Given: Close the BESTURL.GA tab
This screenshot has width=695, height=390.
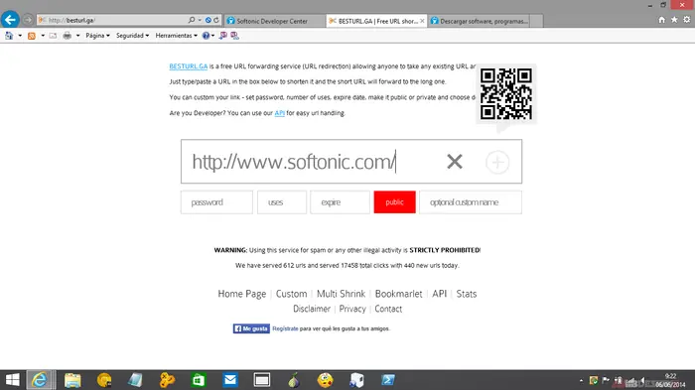Looking at the screenshot, I should (422, 21).
